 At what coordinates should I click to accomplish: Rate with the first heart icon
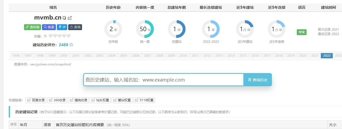(51, 36)
